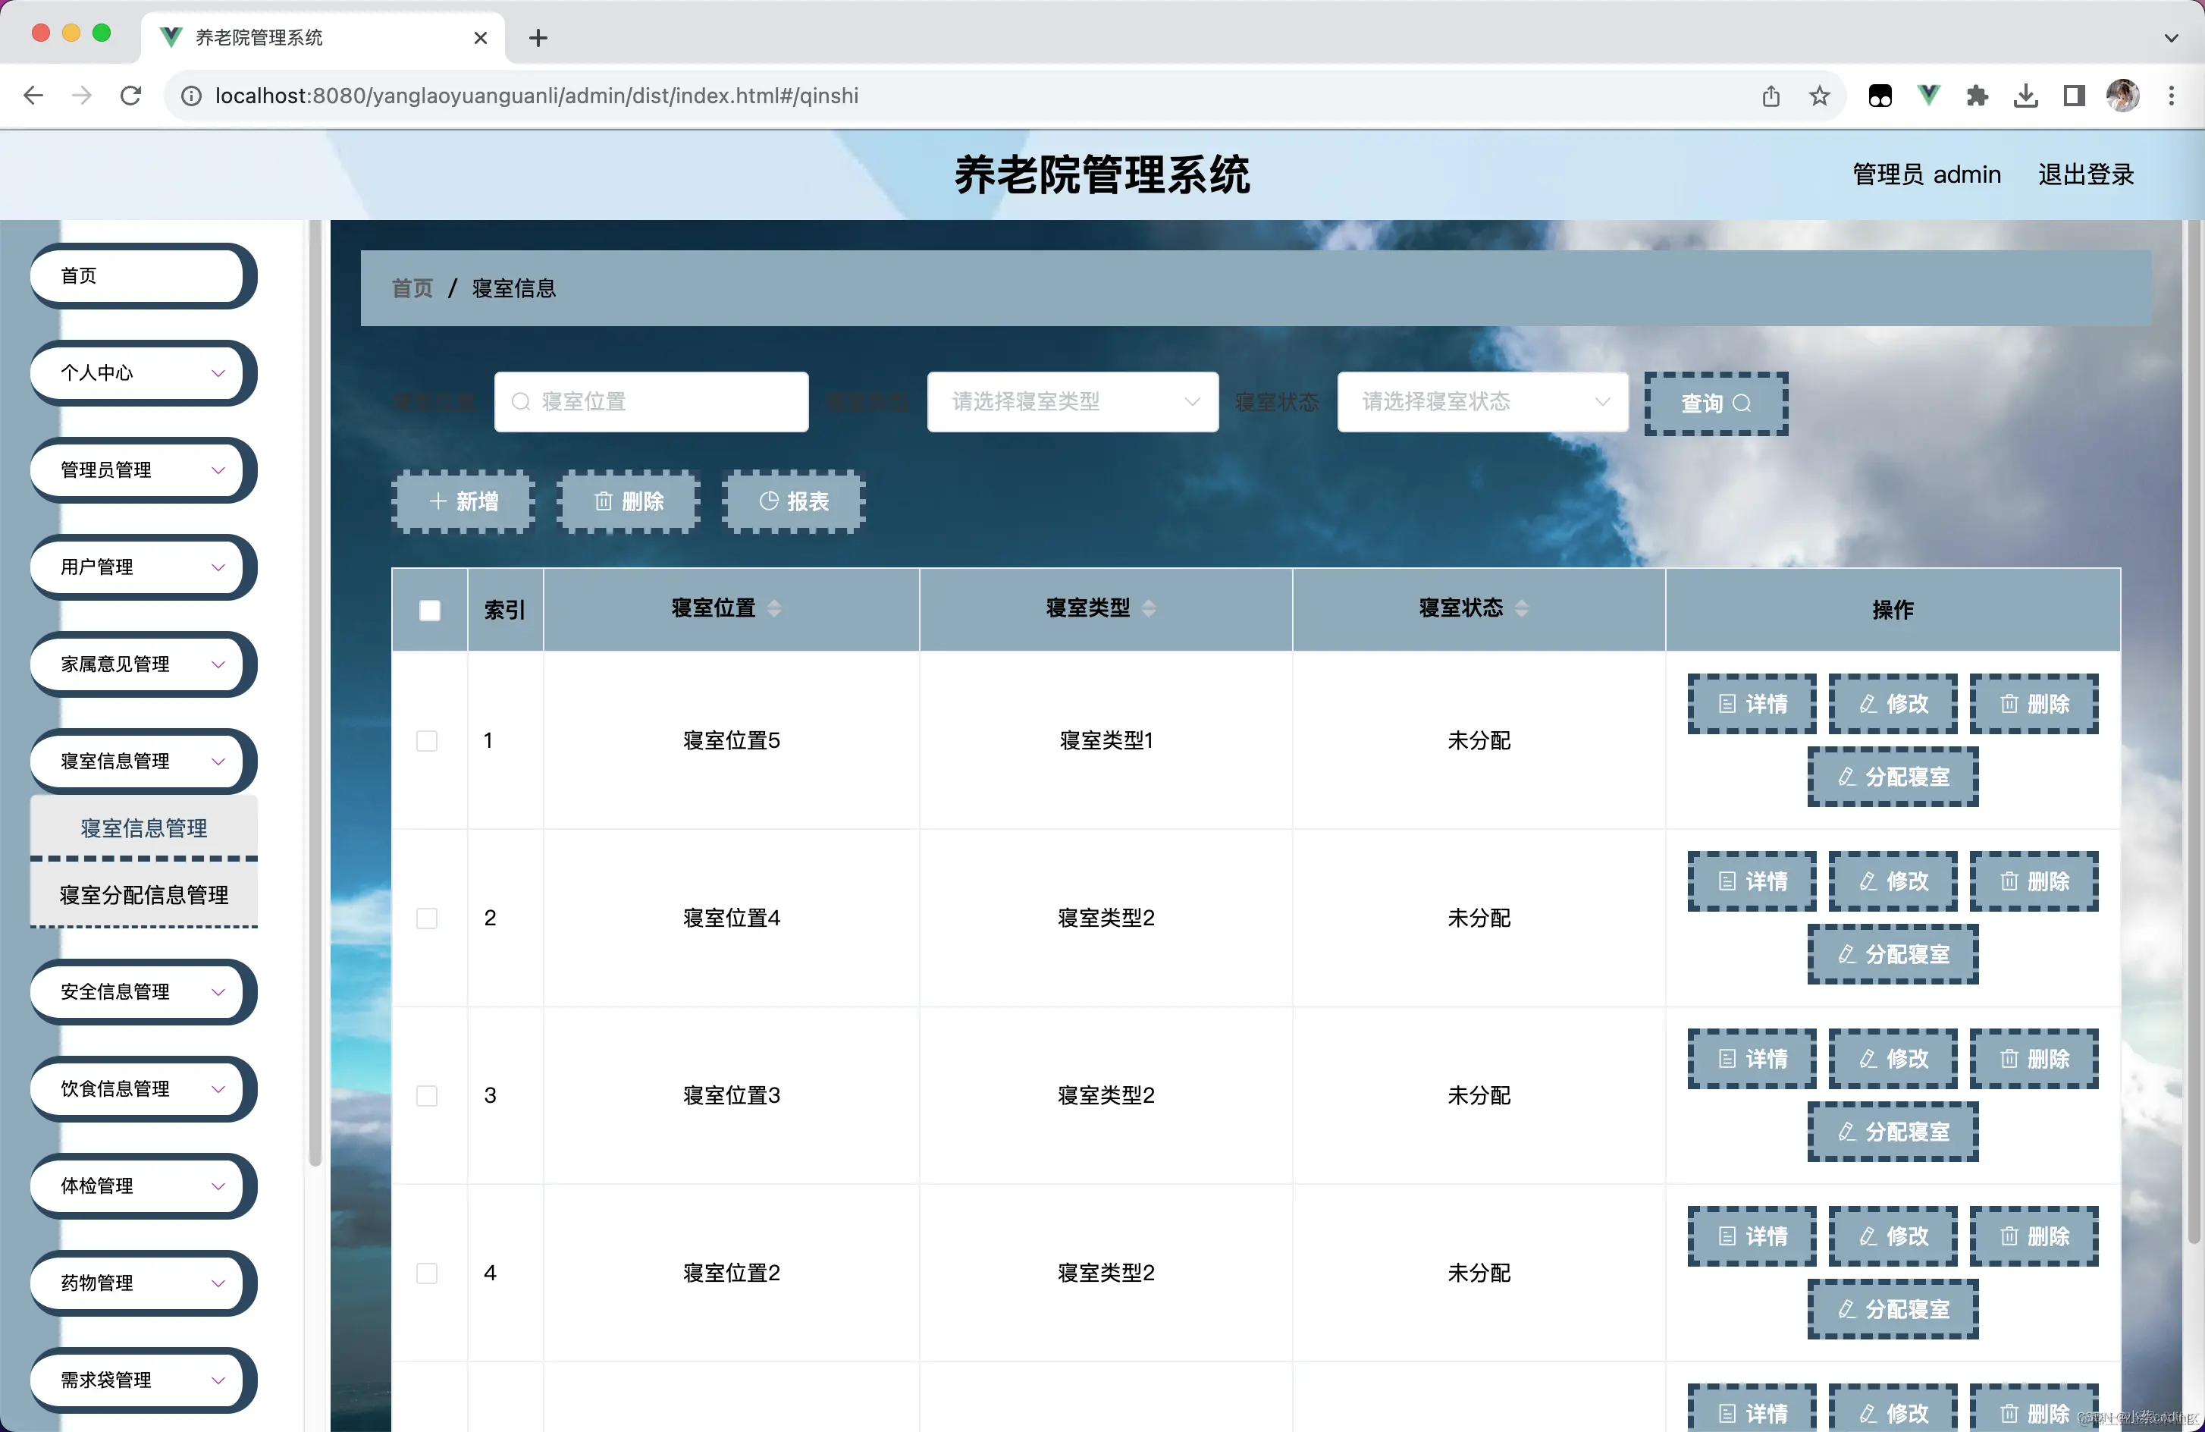The image size is (2205, 1432).
Task: Reload the page with the browser refresh icon
Action: coord(130,96)
